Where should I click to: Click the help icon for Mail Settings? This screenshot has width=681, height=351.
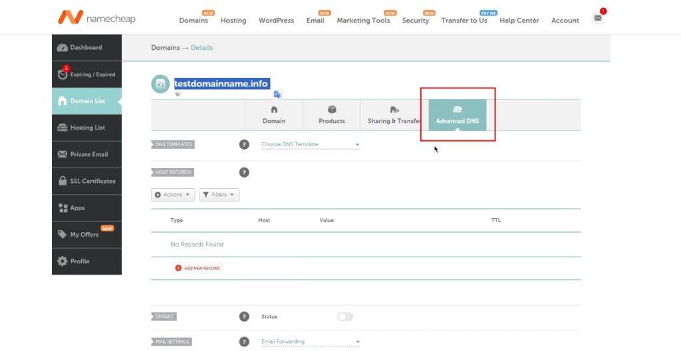[x=245, y=342]
